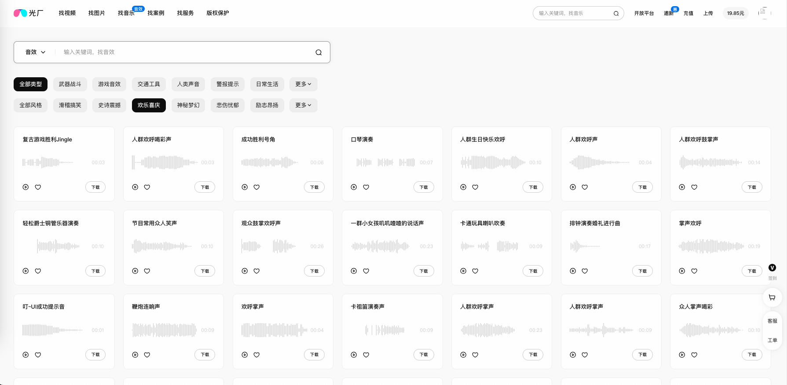Toggle the heart on 成功胜利号角
Image resolution: width=787 pixels, height=385 pixels.
click(x=256, y=187)
